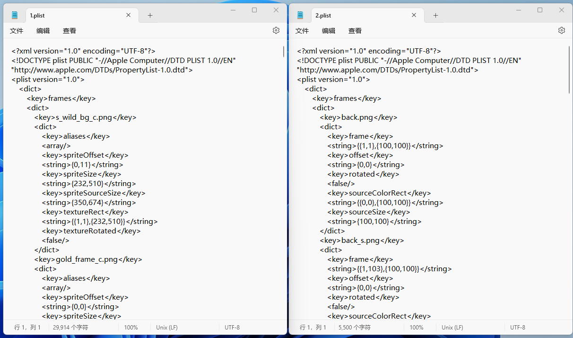The image size is (573, 338).
Task: Open a new tab in the 2.plist window
Action: pos(435,15)
